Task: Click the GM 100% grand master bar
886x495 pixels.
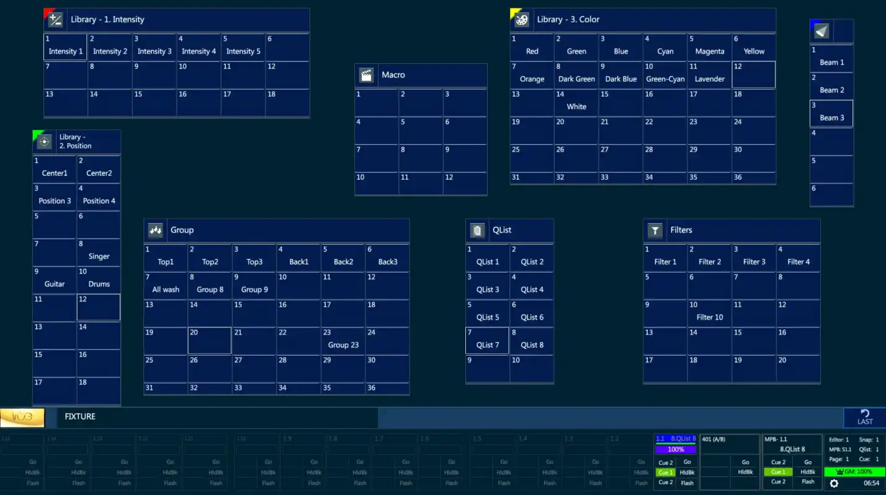Action: pos(854,471)
